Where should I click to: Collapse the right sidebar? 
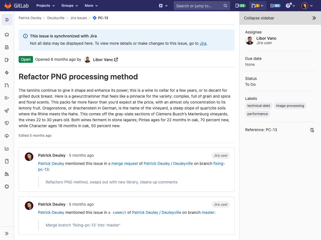pos(314,18)
